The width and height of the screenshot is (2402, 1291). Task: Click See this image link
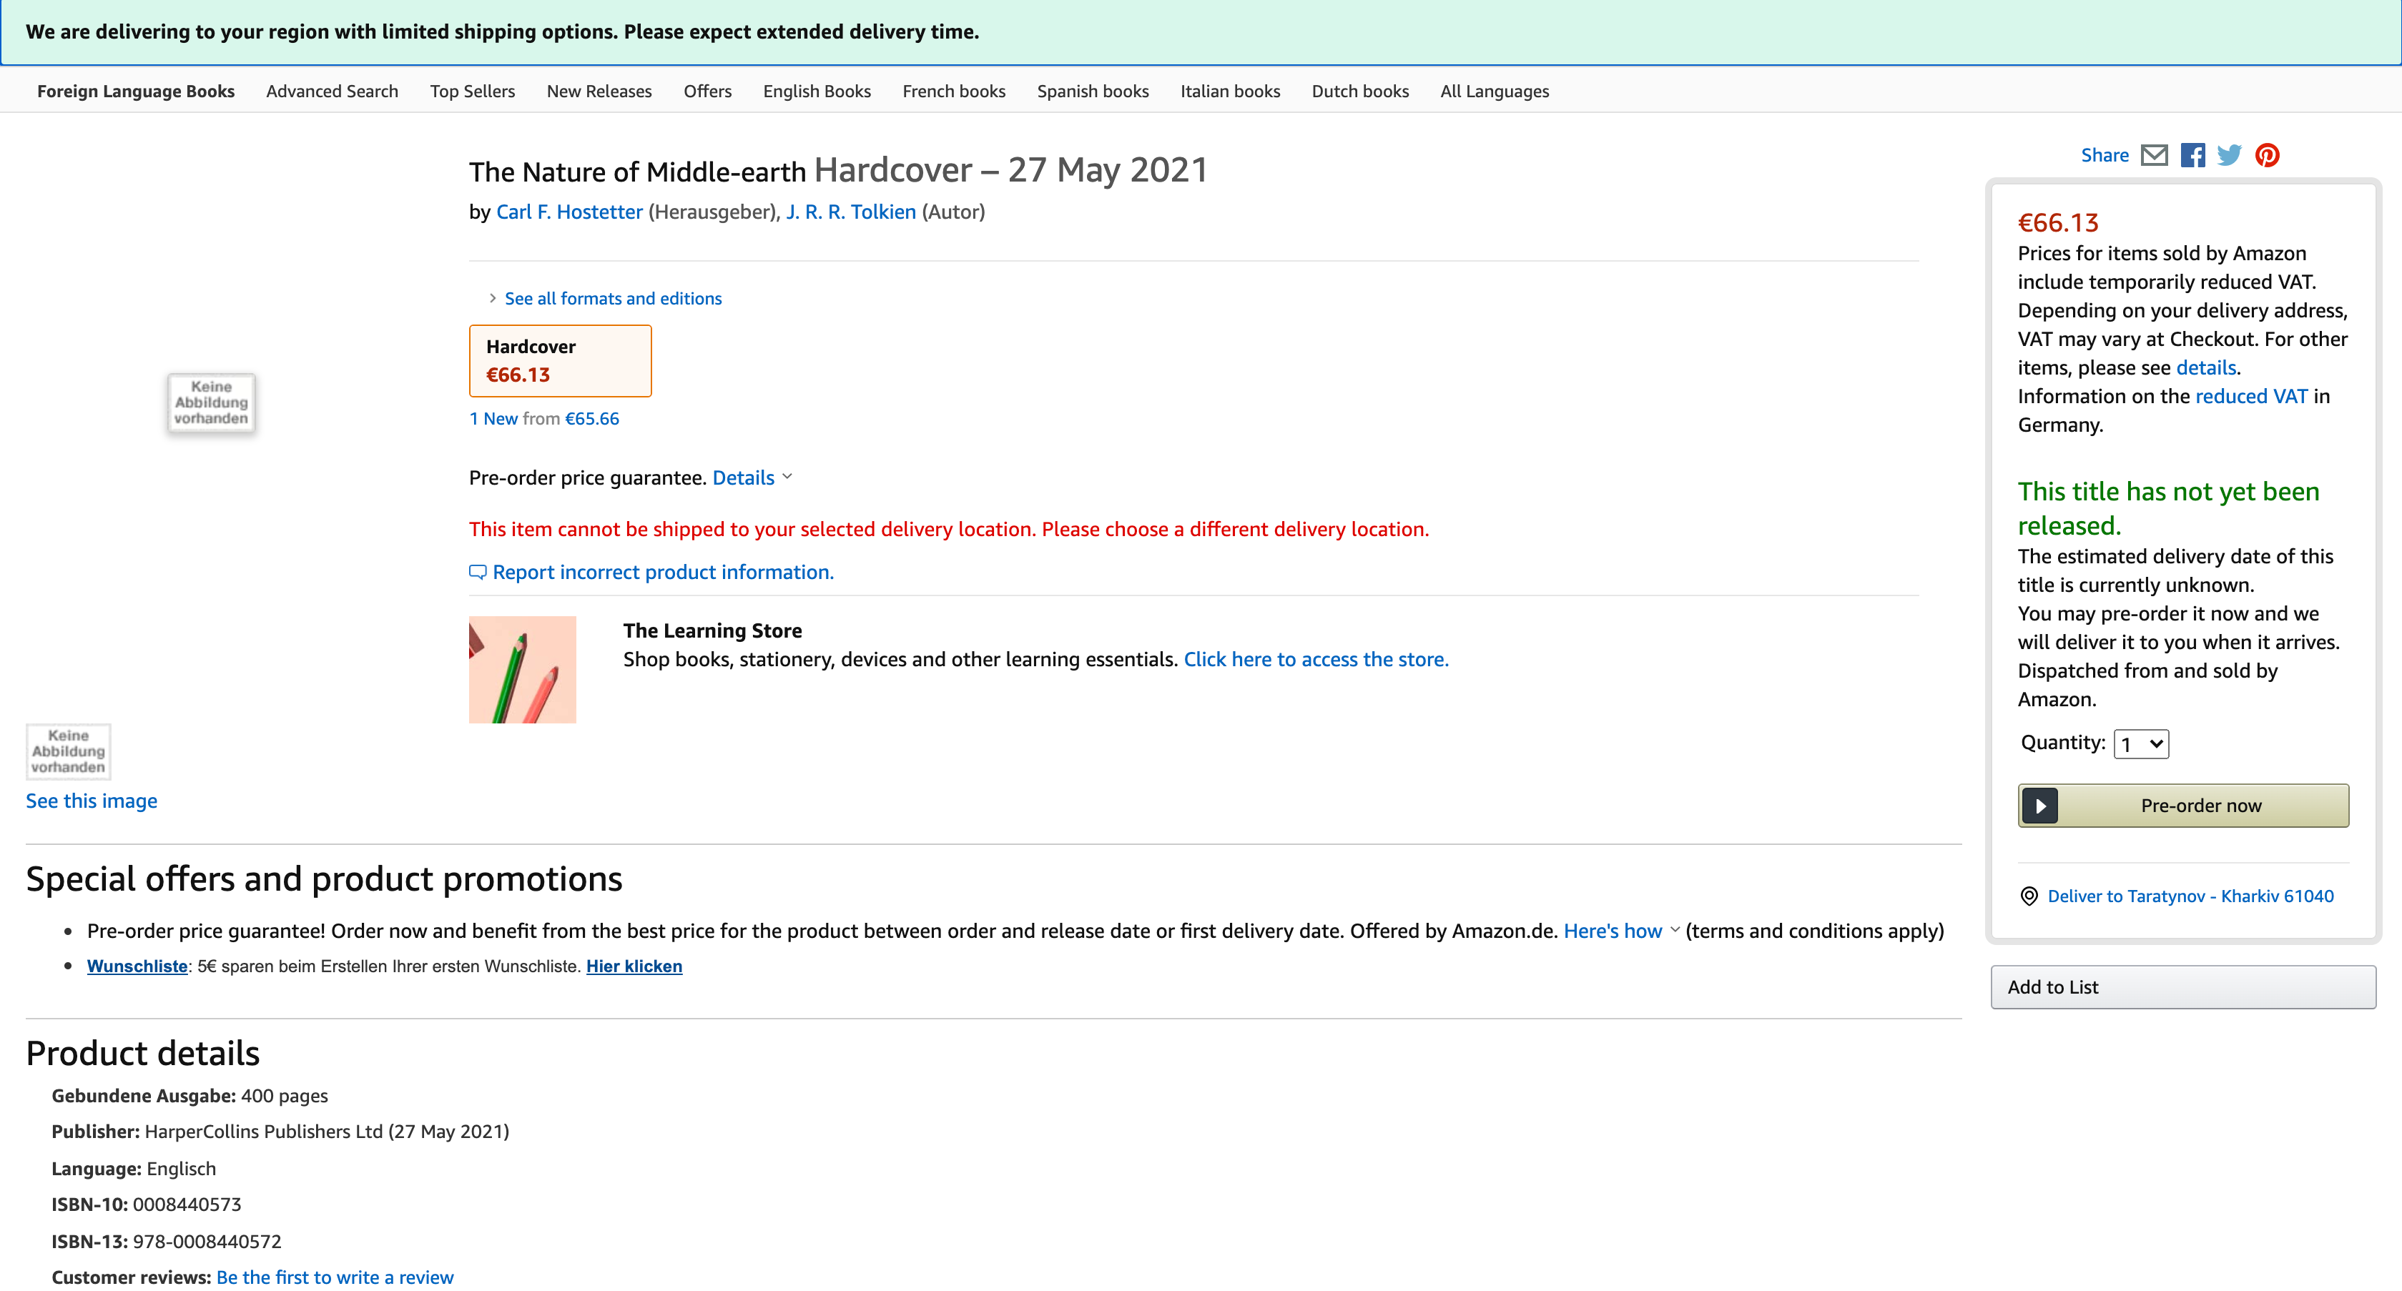92,801
